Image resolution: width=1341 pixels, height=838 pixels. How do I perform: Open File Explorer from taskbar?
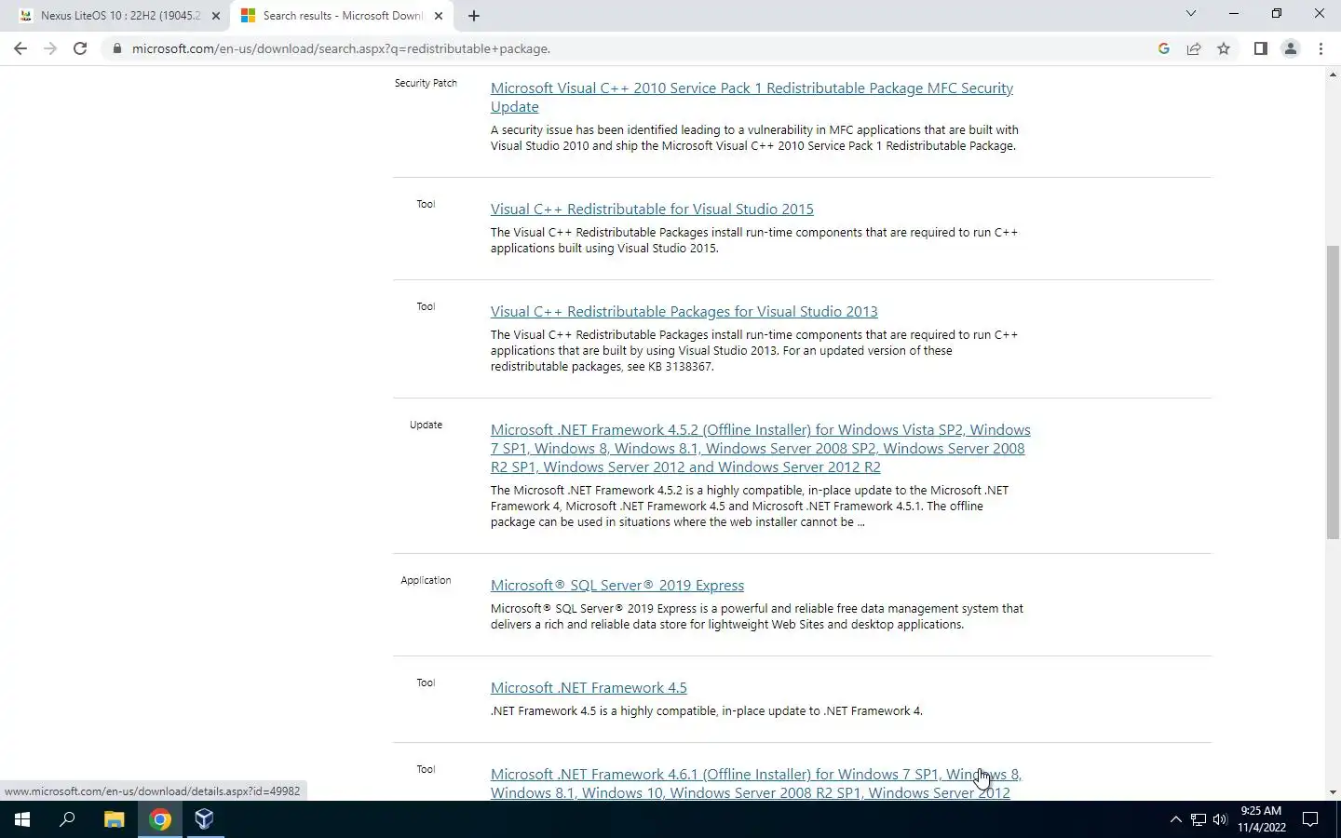coord(114,819)
